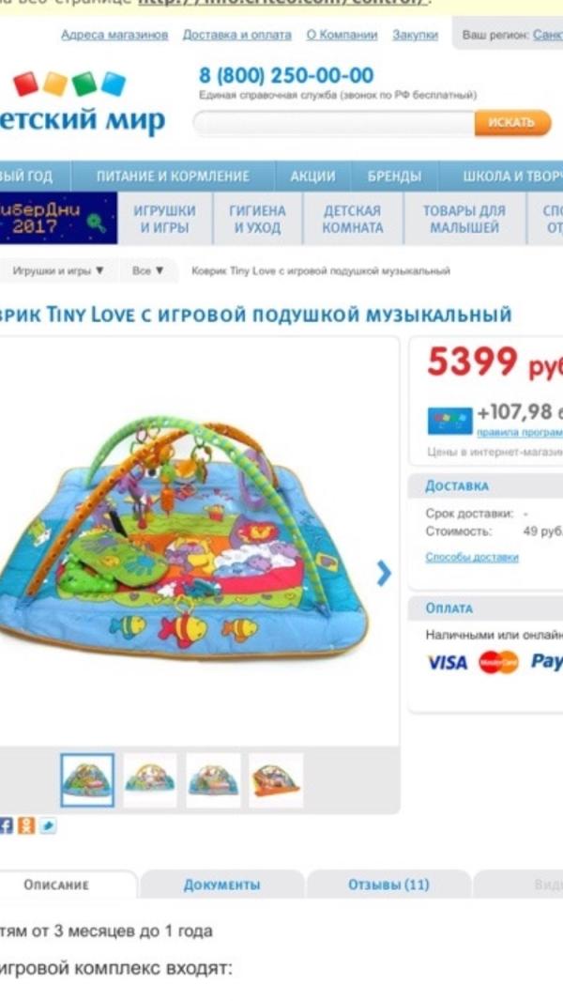Click the MasterCard payment logo
Screen dimensions: 563x1001
498,662
